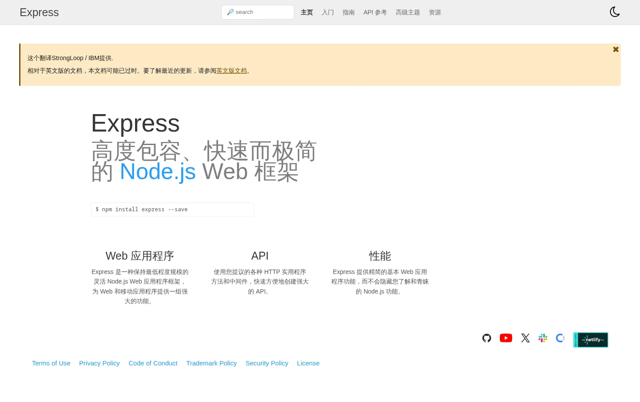The image size is (640, 402).
Task: Click the Web 应用程序 heading
Action: [x=140, y=256]
